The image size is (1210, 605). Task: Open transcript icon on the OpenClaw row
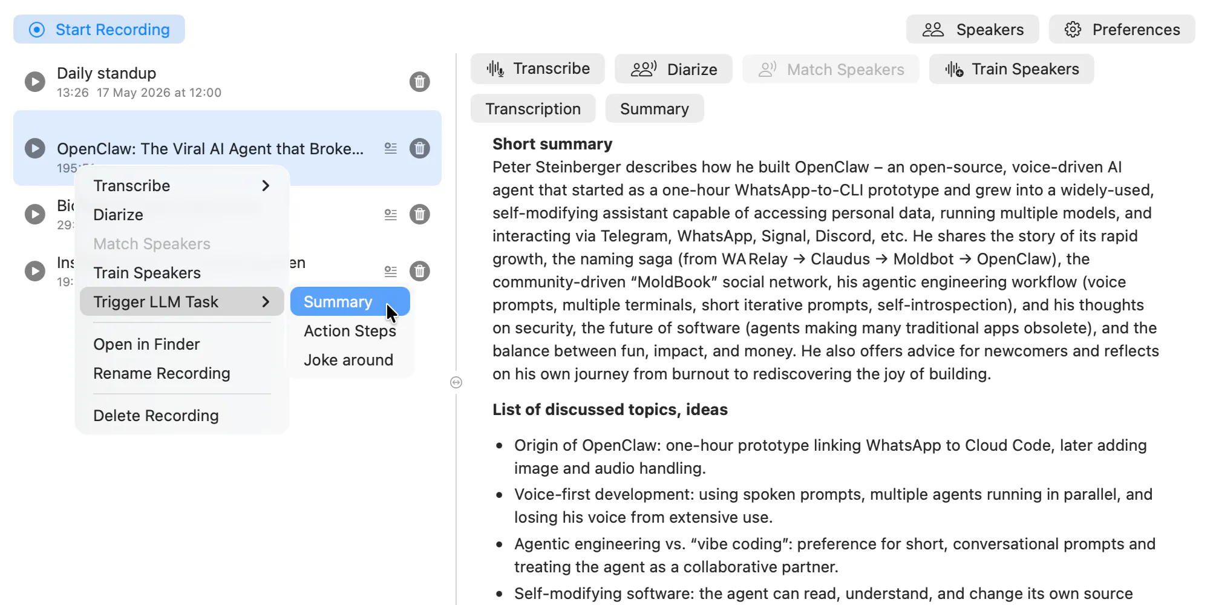click(x=391, y=148)
